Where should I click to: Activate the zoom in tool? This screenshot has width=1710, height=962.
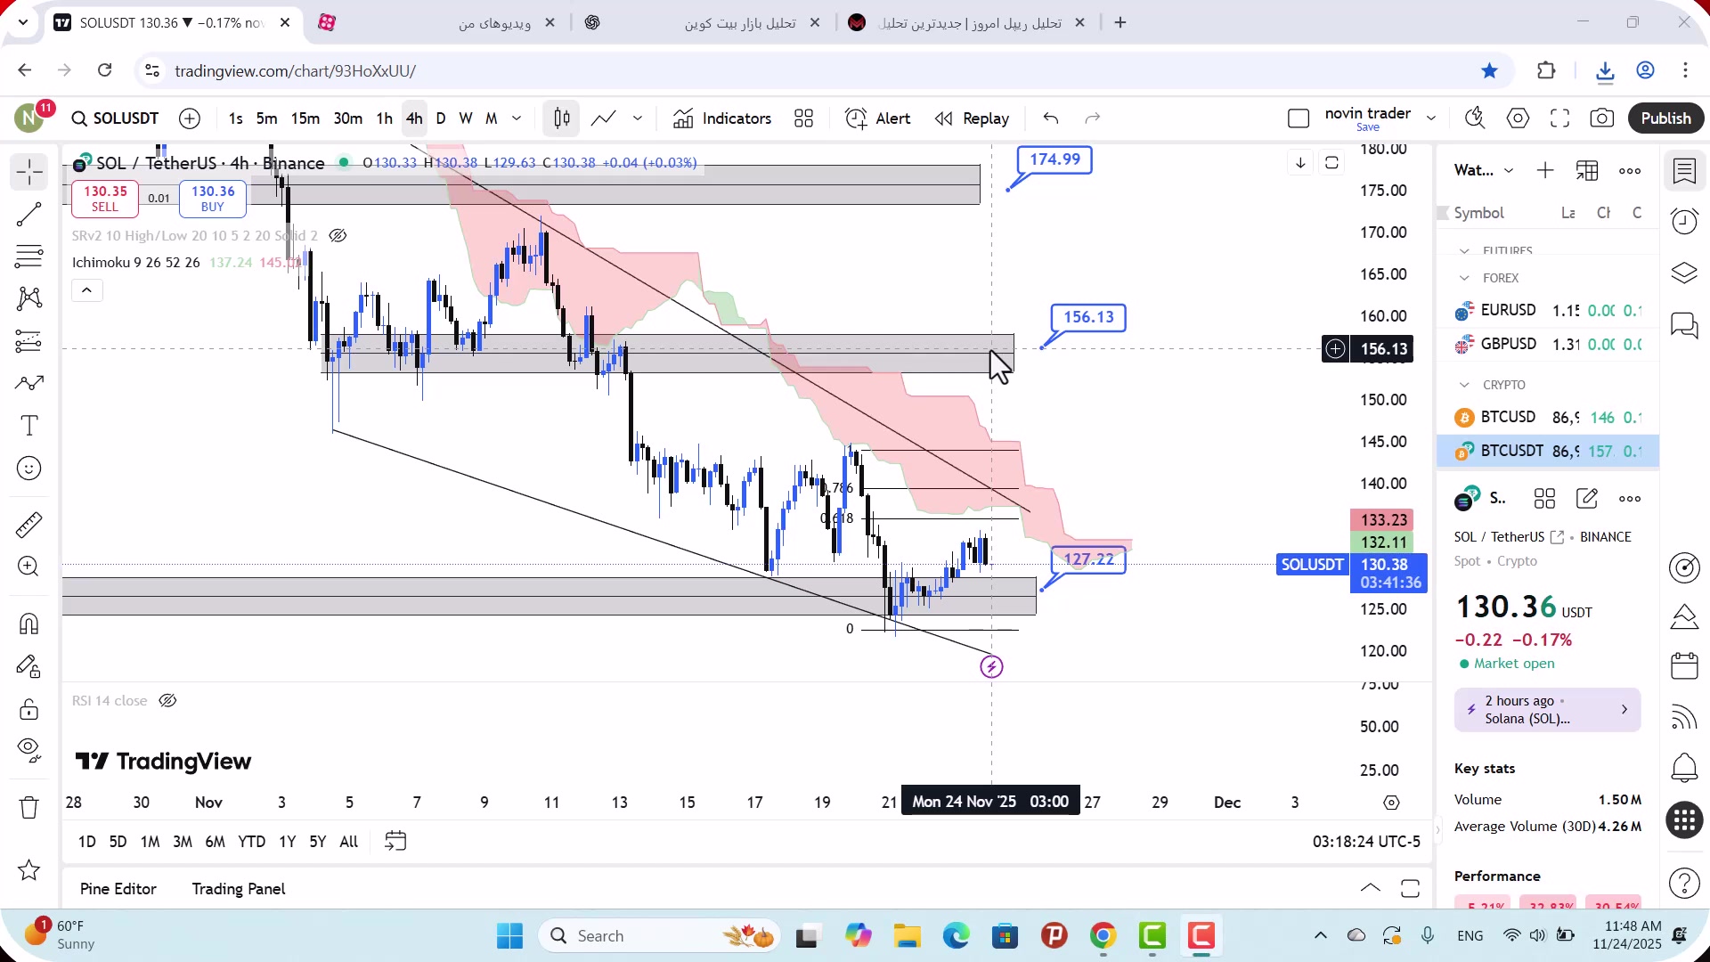[29, 567]
